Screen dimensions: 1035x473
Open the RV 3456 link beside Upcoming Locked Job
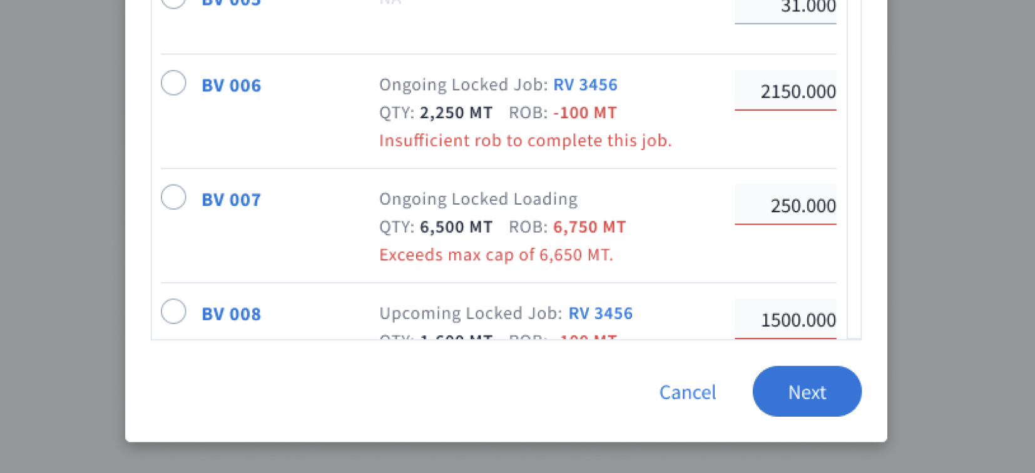[x=601, y=313]
